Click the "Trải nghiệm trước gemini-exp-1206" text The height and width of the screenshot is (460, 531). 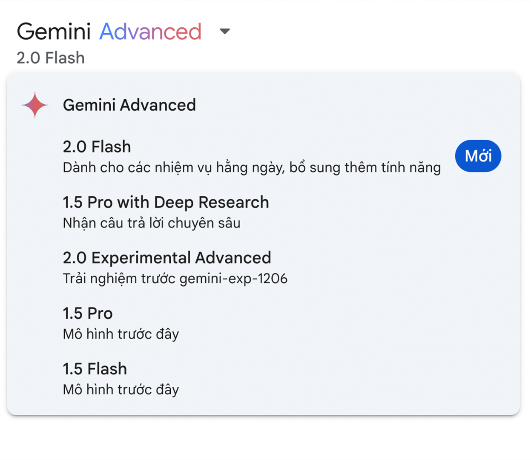(x=175, y=279)
